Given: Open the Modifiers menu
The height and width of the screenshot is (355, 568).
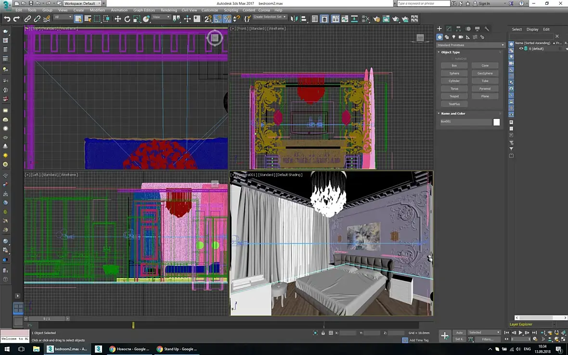Looking at the screenshot, I should tap(97, 10).
